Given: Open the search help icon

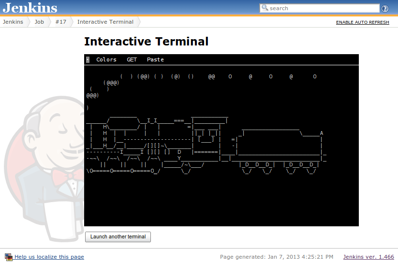Looking at the screenshot, I should (x=385, y=9).
